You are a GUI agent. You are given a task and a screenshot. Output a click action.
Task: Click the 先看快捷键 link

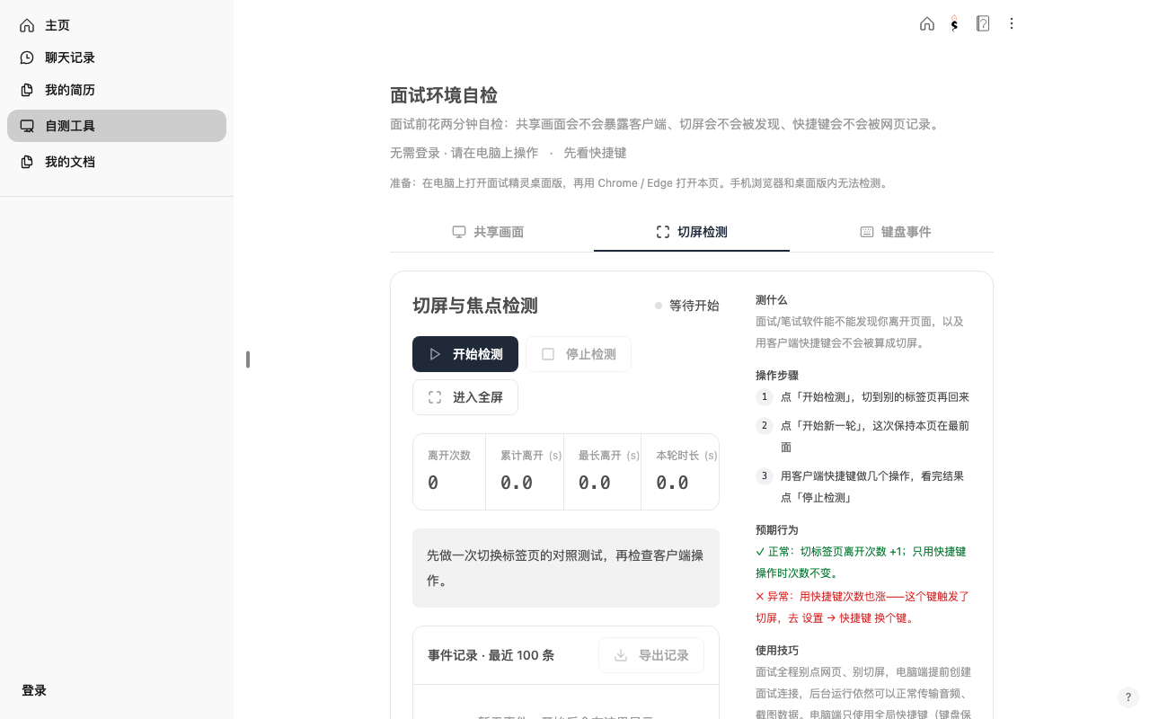coord(595,153)
